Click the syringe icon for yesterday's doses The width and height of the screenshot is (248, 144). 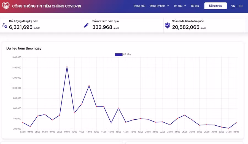[x=86, y=25]
